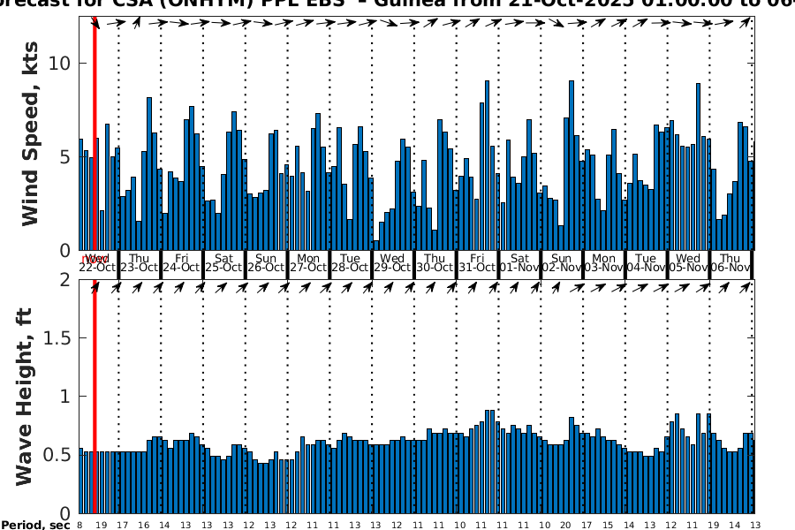795x530 pixels.
Task: Click the period value 8 in the bottom row
Action: (79, 525)
